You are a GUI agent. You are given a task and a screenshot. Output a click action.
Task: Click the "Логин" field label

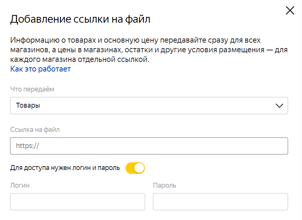pos(20,185)
